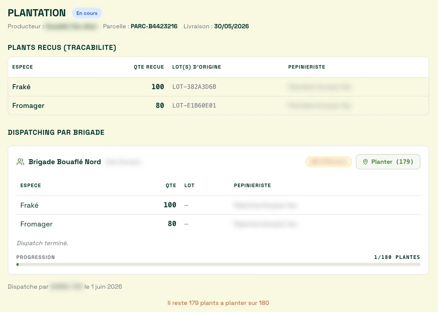Click parcel code PARC-B4423216
Viewport: 438px width, 312px height.
pyautogui.click(x=154, y=26)
